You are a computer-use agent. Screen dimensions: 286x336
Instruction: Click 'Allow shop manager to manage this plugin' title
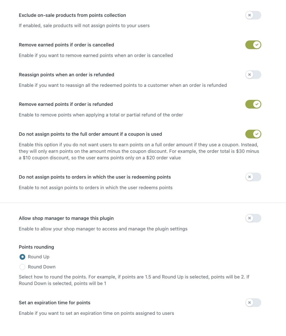pos(66,218)
